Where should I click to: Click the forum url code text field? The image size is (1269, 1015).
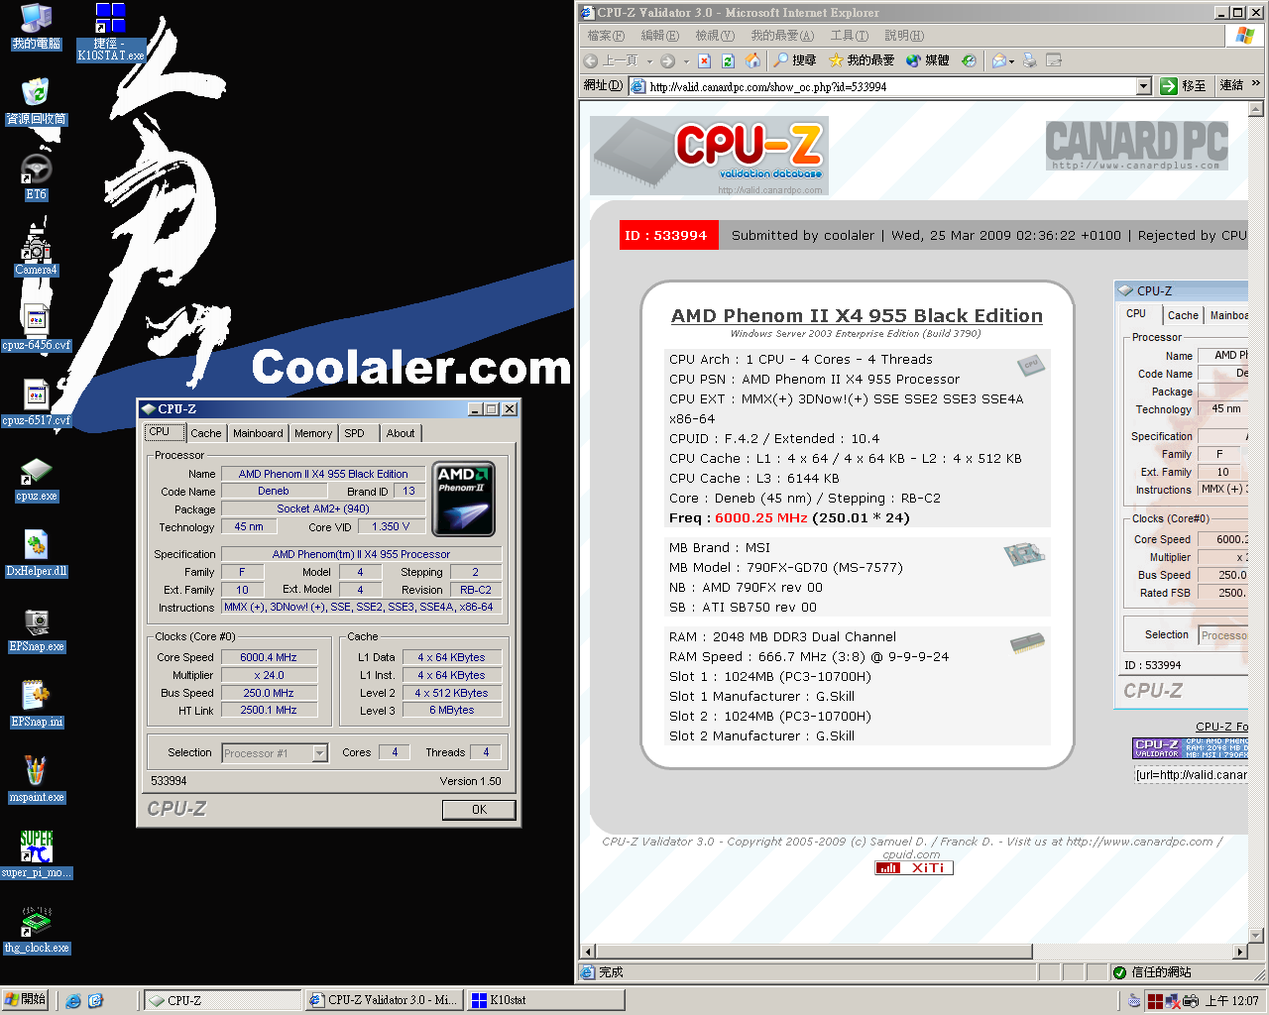click(x=1191, y=775)
